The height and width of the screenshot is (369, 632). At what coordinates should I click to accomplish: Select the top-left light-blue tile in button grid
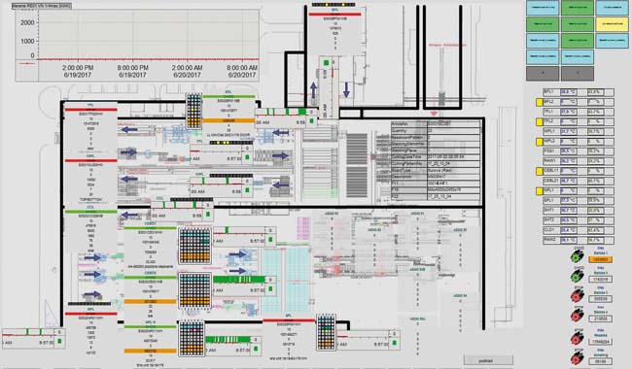click(x=543, y=8)
